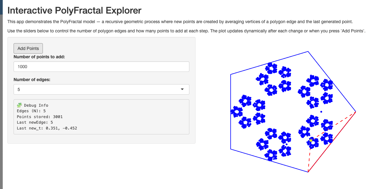
Task: Click the top vertex of the pentagon
Action: pos(308,51)
